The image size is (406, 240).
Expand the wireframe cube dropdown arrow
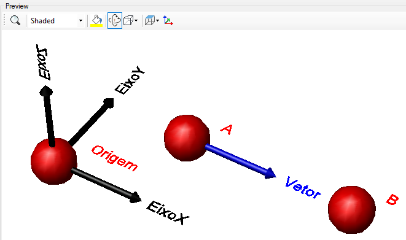coord(136,21)
